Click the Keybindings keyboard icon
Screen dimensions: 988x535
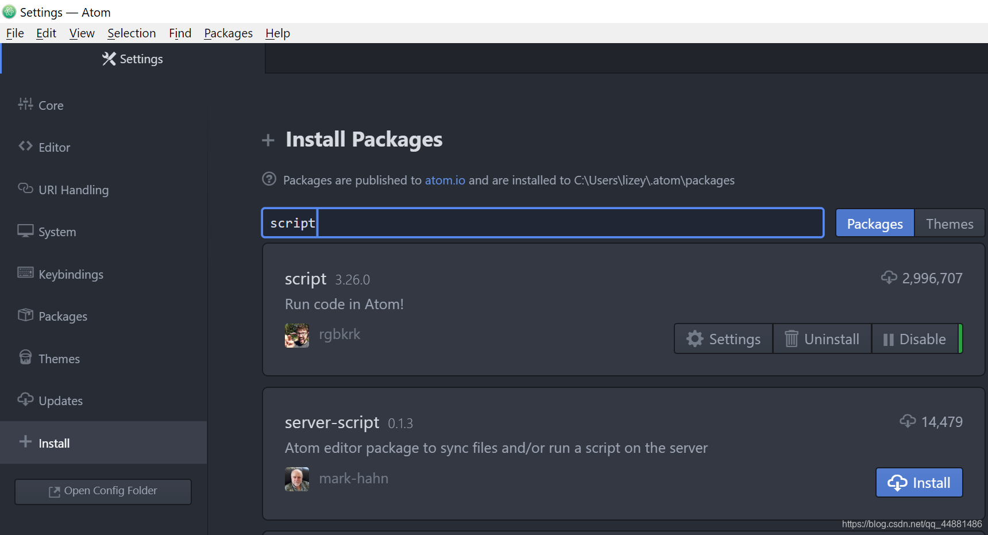pos(25,272)
